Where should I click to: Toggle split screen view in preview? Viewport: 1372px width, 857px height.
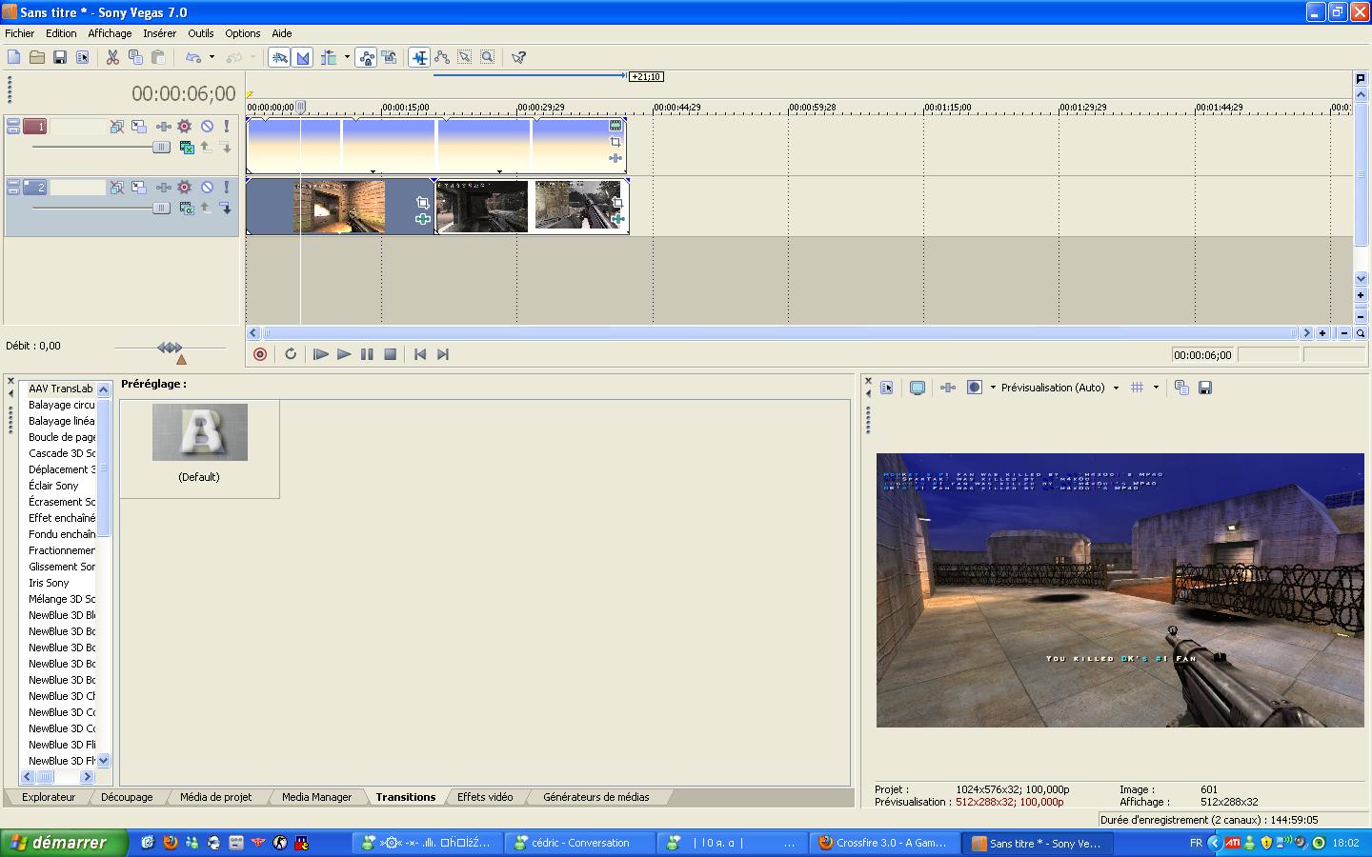coord(975,388)
